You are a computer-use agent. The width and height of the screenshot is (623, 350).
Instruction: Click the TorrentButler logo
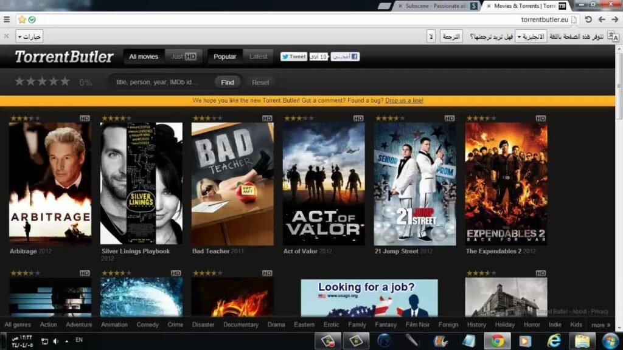(x=64, y=57)
